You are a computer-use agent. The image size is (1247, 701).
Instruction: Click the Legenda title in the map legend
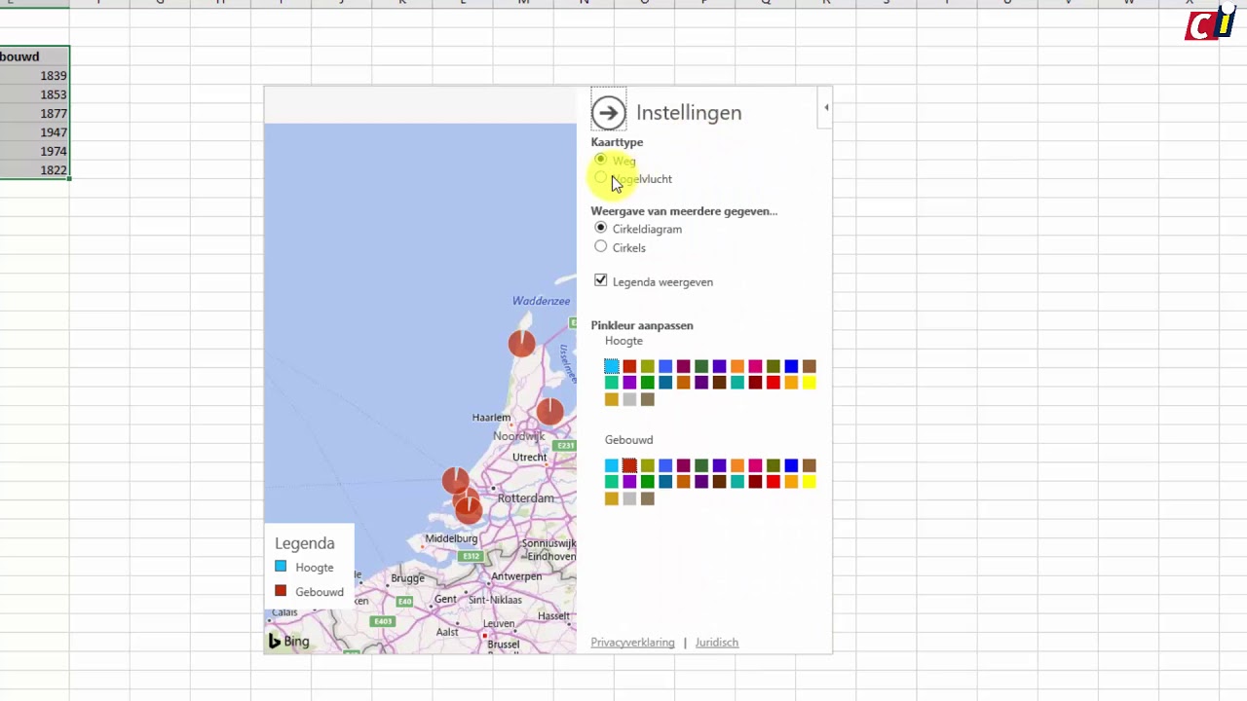(304, 543)
